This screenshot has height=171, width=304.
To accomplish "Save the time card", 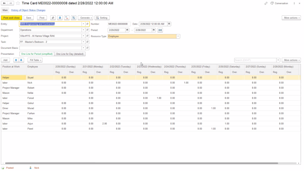I will pyautogui.click(x=28, y=18).
